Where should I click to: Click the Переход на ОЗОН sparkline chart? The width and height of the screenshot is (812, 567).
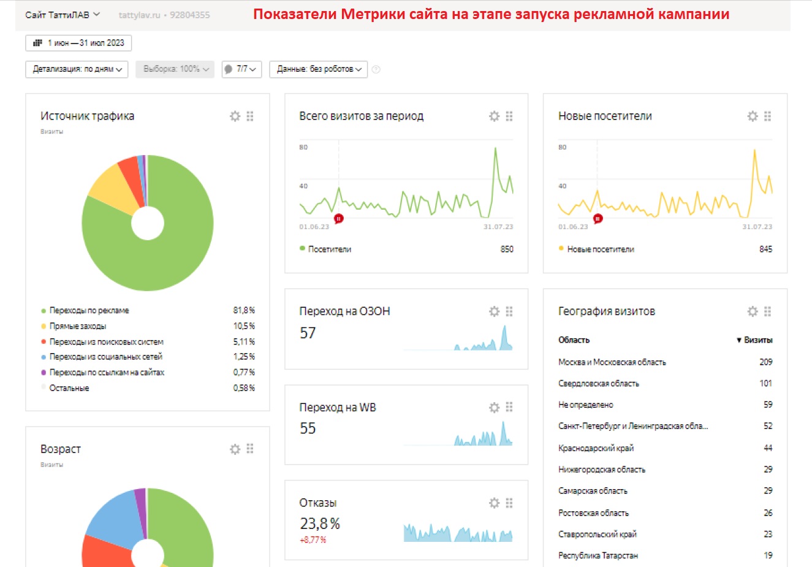[x=458, y=338]
